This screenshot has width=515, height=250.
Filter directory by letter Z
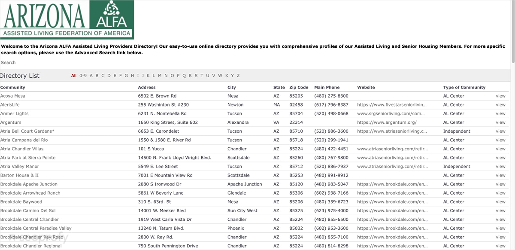[238, 76]
